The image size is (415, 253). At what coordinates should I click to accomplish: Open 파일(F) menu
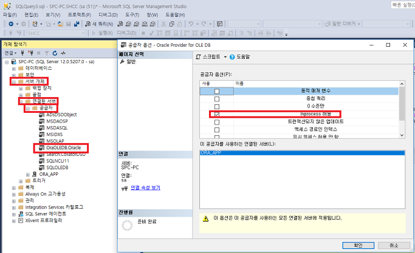(x=10, y=15)
